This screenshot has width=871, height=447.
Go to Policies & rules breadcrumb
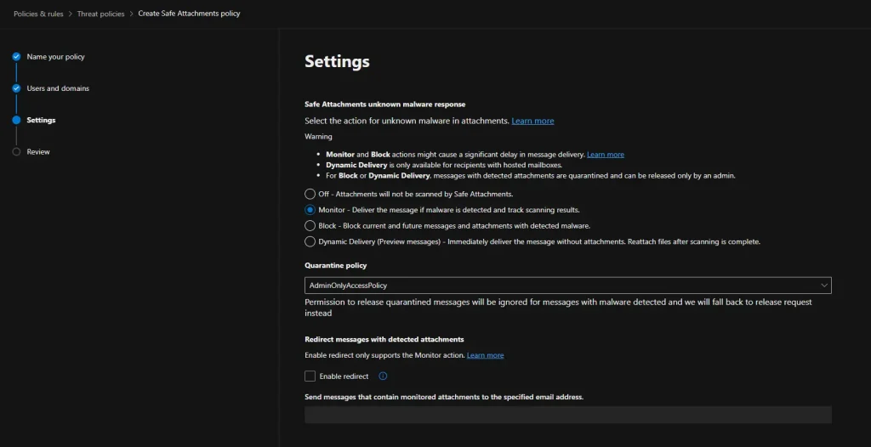(x=38, y=14)
